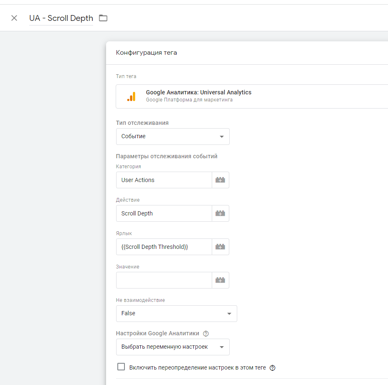Close the tag editor with X icon
Image resolution: width=388 pixels, height=385 pixels.
click(14, 18)
